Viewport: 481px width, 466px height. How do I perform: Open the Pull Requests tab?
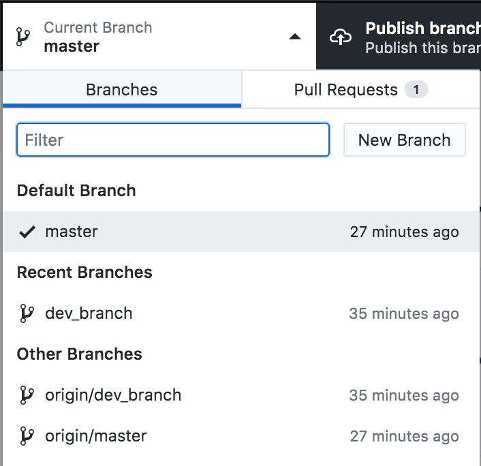346,90
